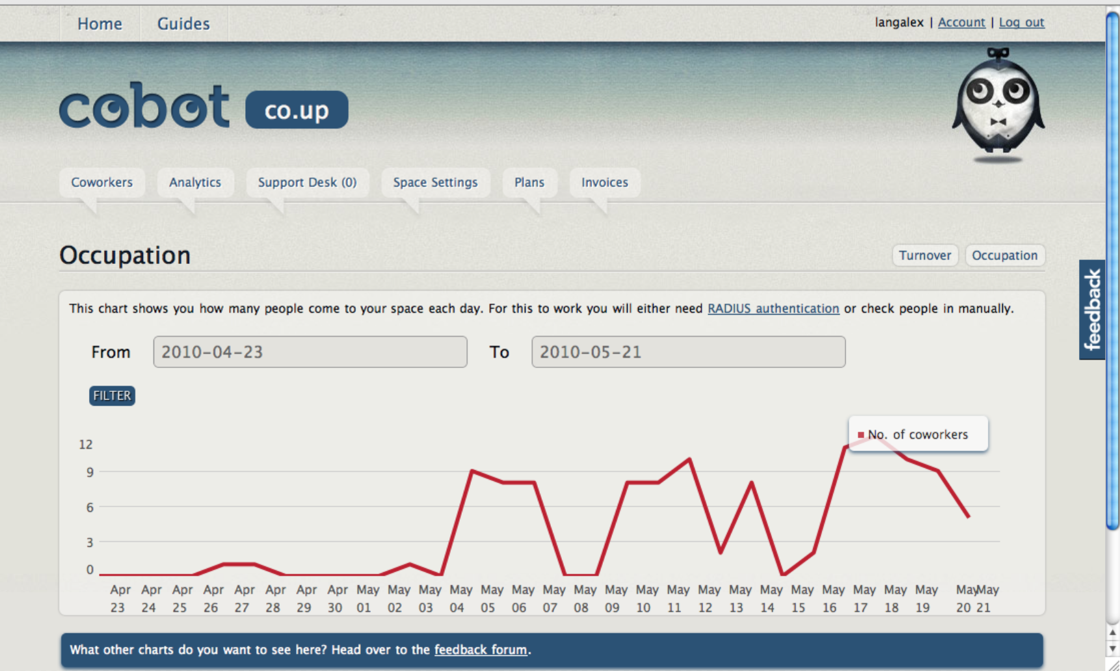Click the Apr 23 axis label
The image size is (1120, 671).
pos(119,598)
